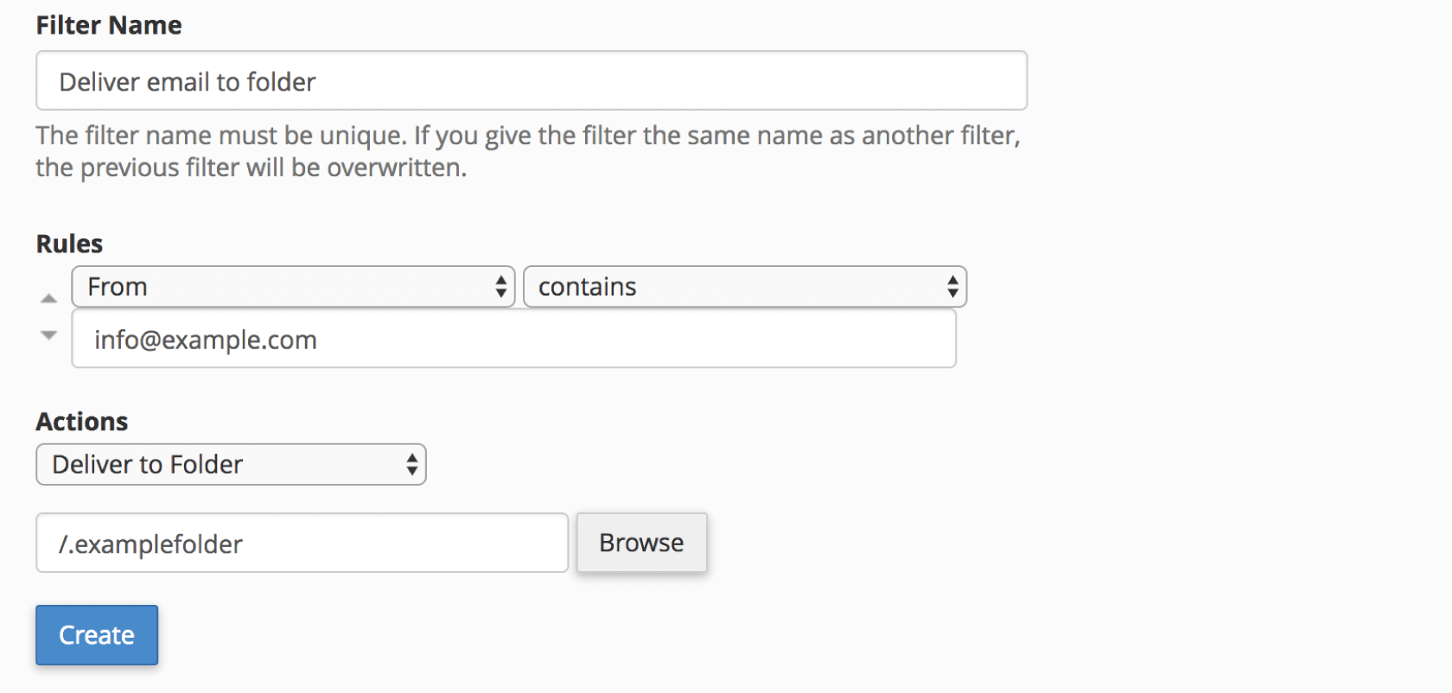
Task: Click the Filter Name label
Action: click(x=109, y=25)
